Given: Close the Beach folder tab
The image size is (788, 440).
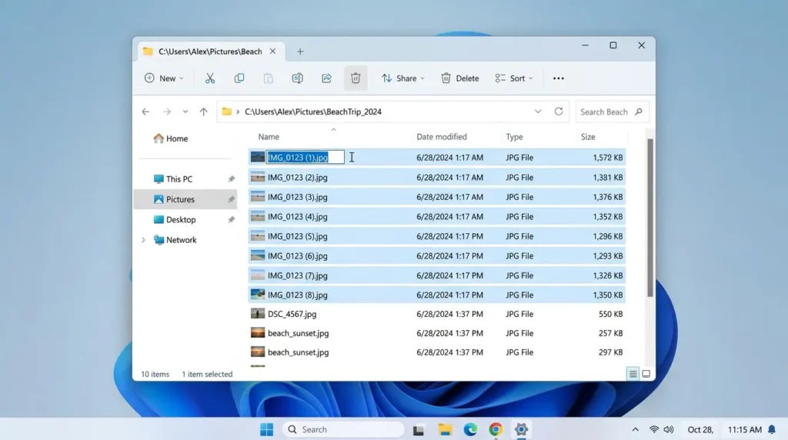Looking at the screenshot, I should (272, 52).
